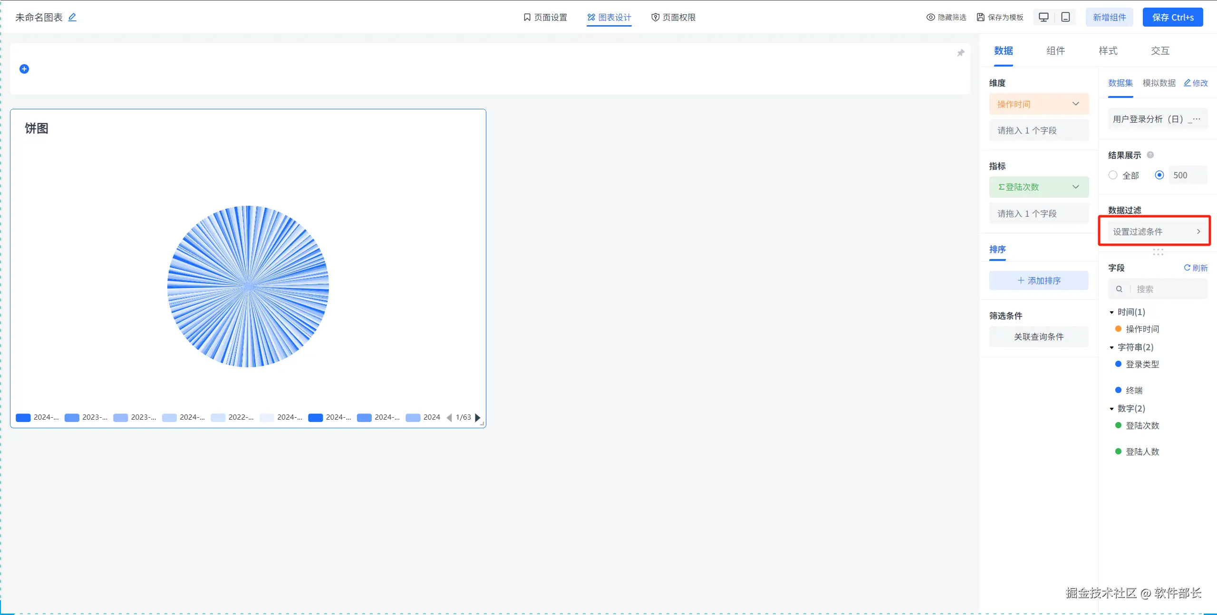
Task: Go to previous legend page arrow
Action: pos(449,417)
